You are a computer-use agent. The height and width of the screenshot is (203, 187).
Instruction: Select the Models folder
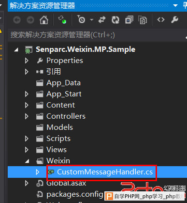pyautogui.click(x=60, y=127)
